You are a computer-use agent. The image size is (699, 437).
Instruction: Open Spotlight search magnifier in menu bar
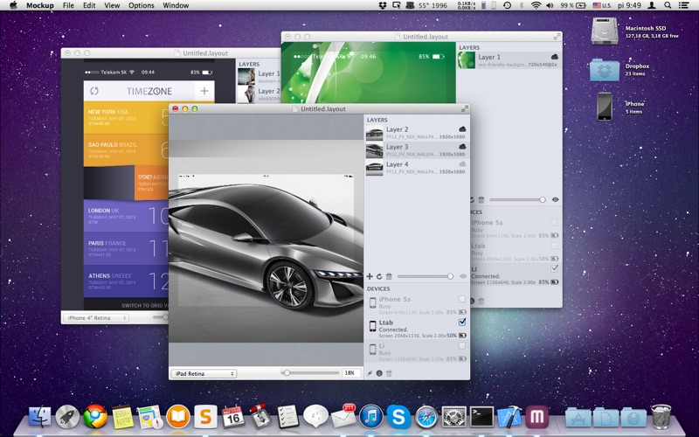pyautogui.click(x=668, y=5)
